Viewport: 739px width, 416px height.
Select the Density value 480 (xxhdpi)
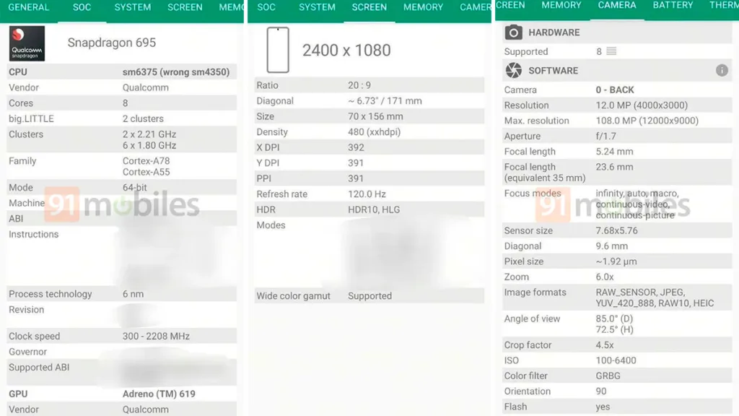click(375, 132)
